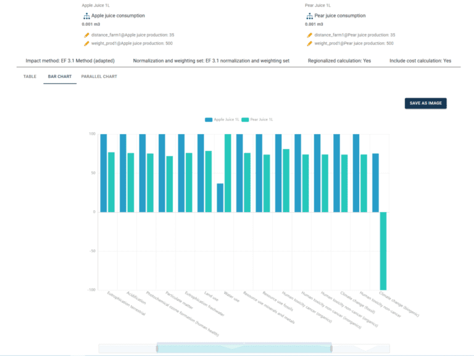The height and width of the screenshot is (356, 474).
Task: Click the Apple juice consumption product system icon
Action: pyautogui.click(x=87, y=15)
